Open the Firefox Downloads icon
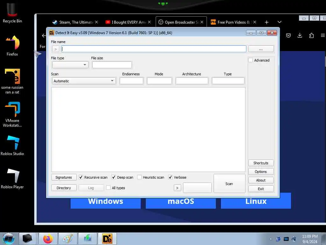This screenshot has width=326, height=245. [x=300, y=35]
